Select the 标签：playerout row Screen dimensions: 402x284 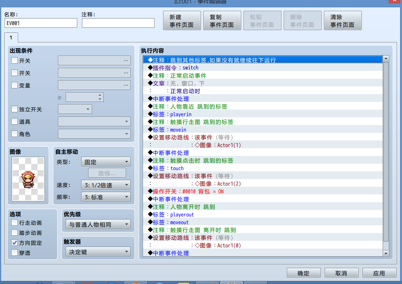(263, 215)
